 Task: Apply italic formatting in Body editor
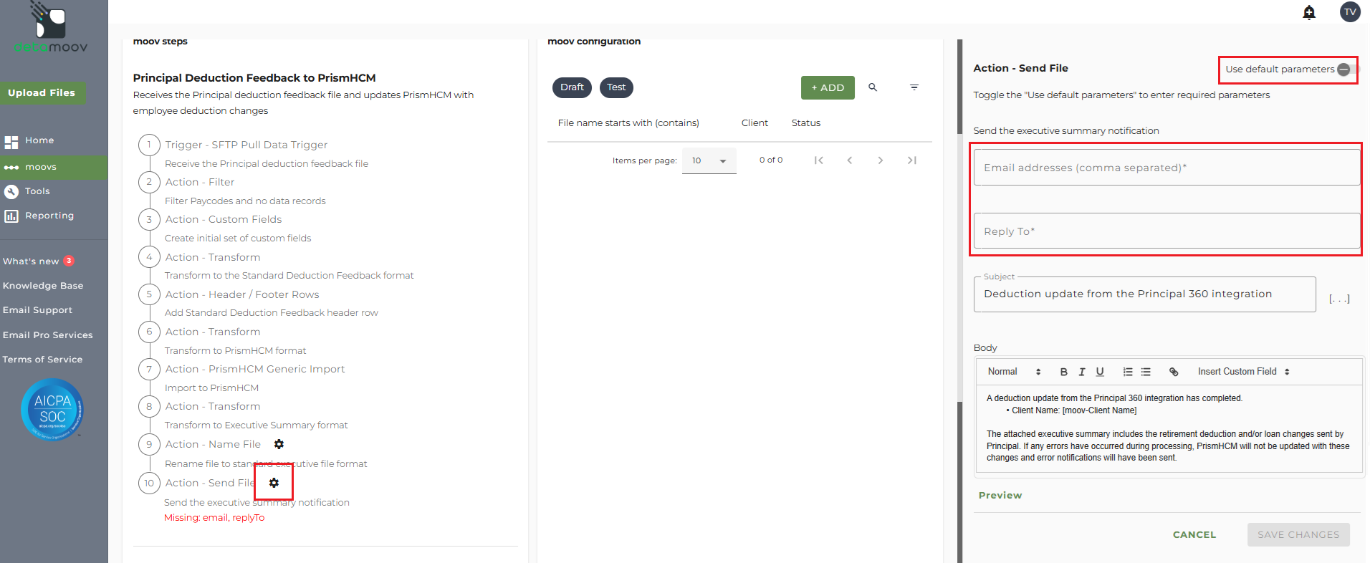tap(1082, 372)
